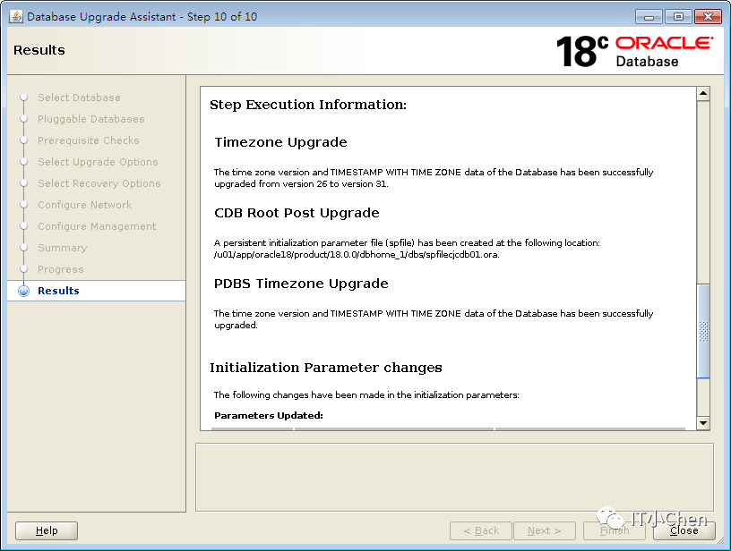The height and width of the screenshot is (551, 731).
Task: Click the Finish button
Action: [614, 530]
